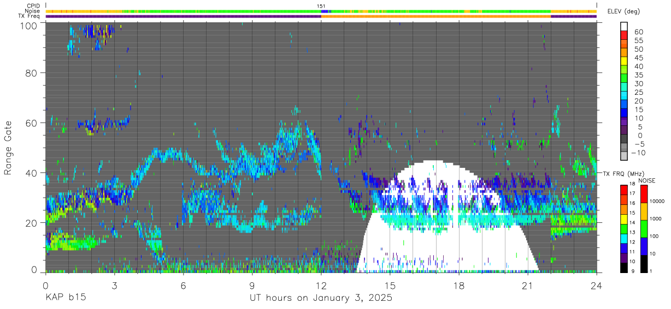Select the green 100–1000 NOISE colorbar swatch

click(x=644, y=228)
